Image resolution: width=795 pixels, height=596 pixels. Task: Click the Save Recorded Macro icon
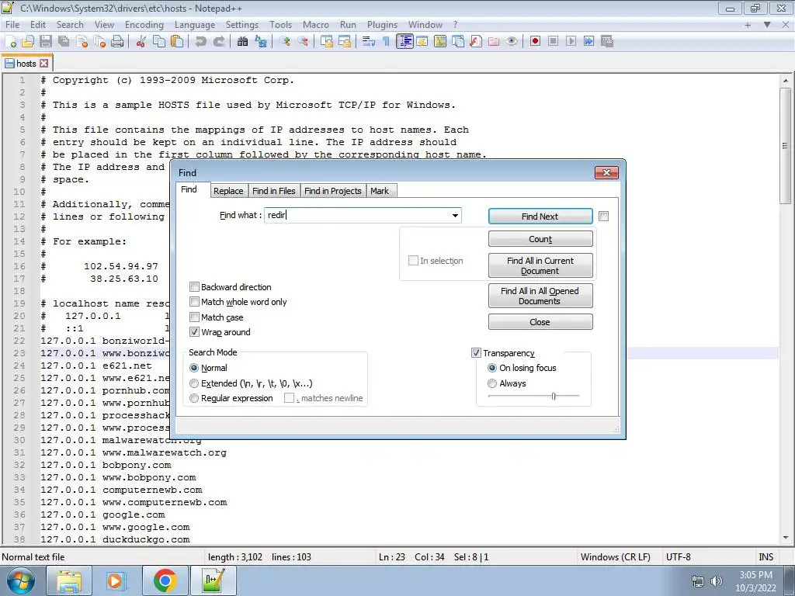[x=607, y=42]
